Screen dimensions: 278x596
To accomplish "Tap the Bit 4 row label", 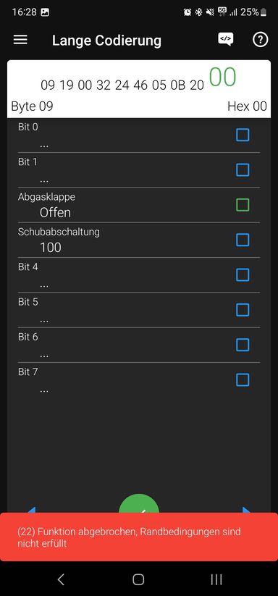I will [x=28, y=266].
